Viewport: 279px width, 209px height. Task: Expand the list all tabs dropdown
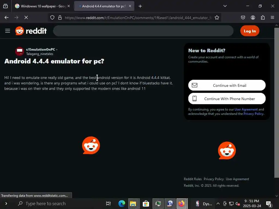pyautogui.click(x=225, y=6)
